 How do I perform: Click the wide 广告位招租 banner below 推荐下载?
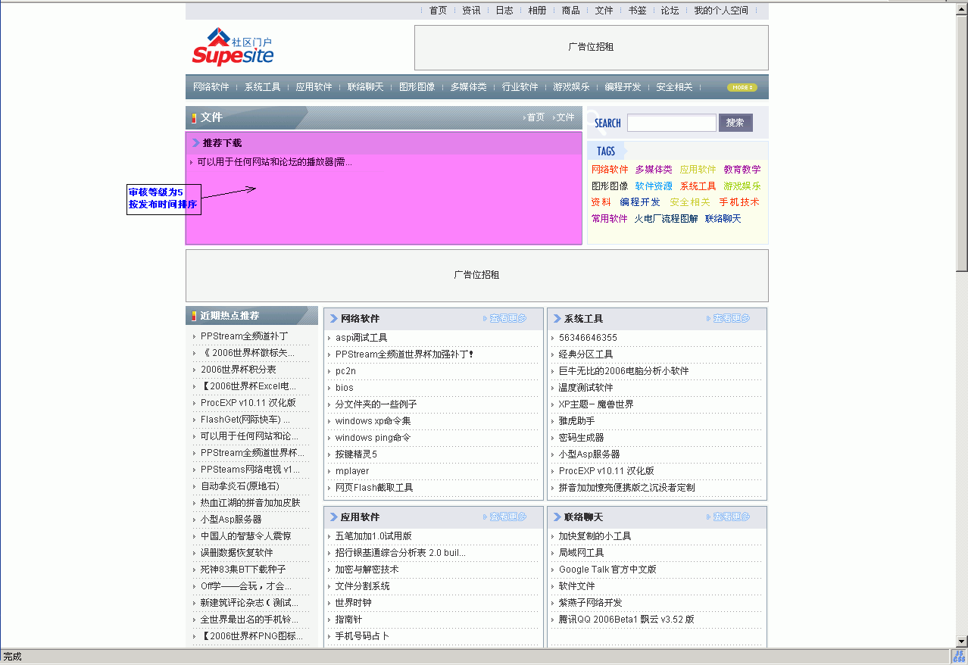tap(476, 275)
